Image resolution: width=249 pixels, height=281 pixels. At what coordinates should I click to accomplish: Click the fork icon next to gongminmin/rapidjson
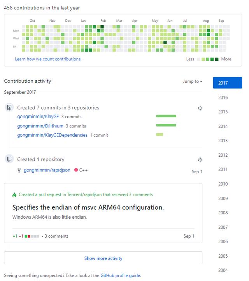[x=19, y=170]
